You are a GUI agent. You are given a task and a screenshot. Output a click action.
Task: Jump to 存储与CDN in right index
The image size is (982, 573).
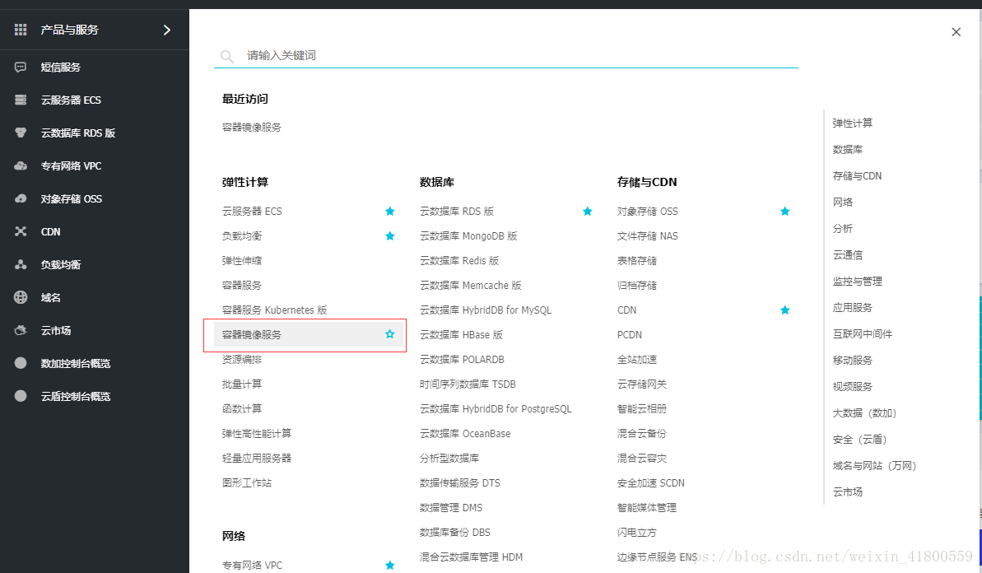pos(858,176)
